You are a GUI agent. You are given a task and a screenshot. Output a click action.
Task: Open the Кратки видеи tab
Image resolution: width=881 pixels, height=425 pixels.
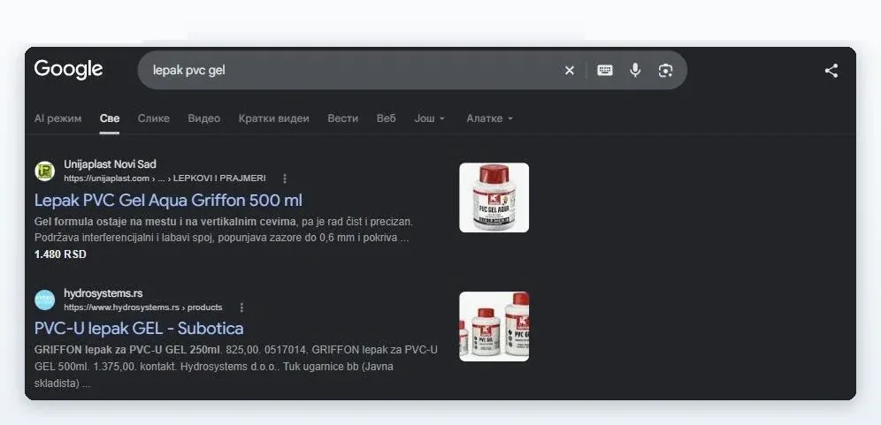pyautogui.click(x=273, y=118)
